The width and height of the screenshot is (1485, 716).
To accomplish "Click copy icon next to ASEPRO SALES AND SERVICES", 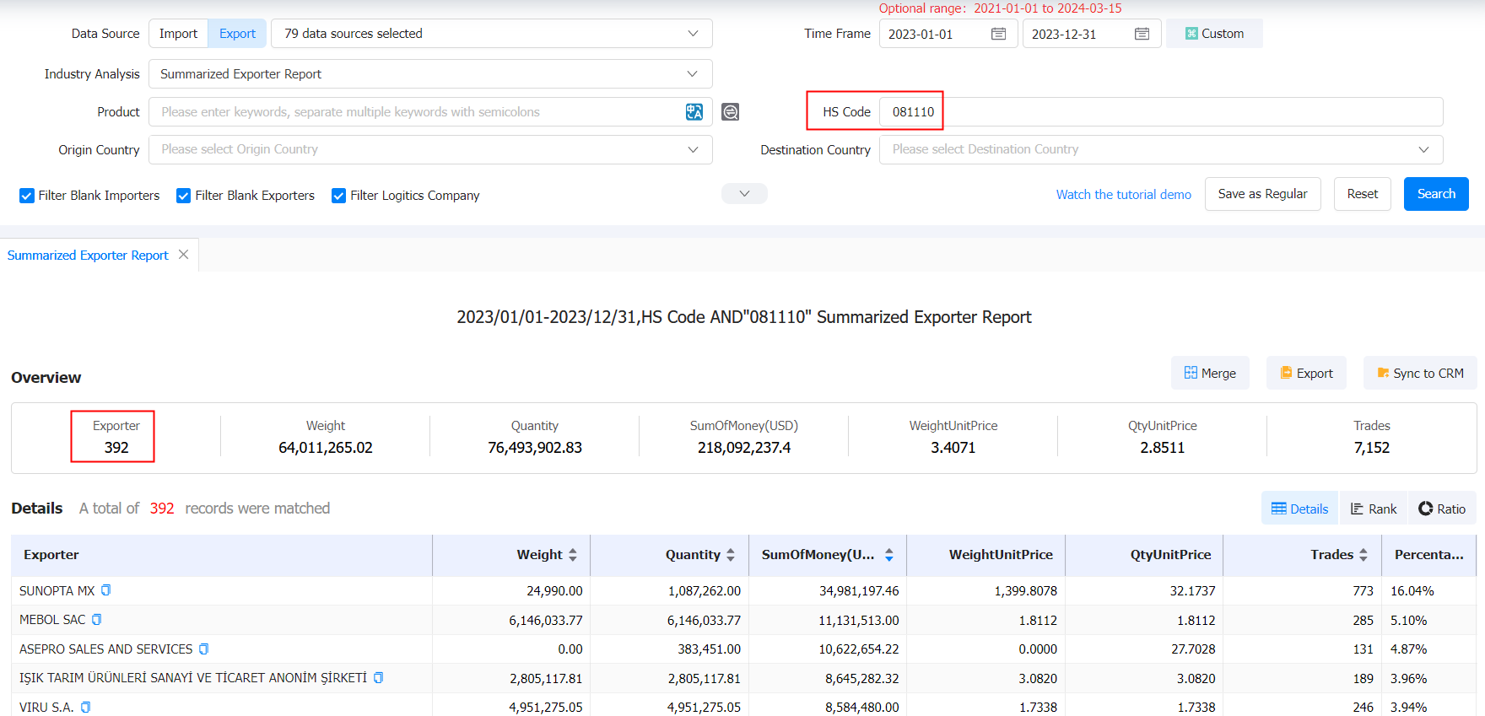I will 204,649.
